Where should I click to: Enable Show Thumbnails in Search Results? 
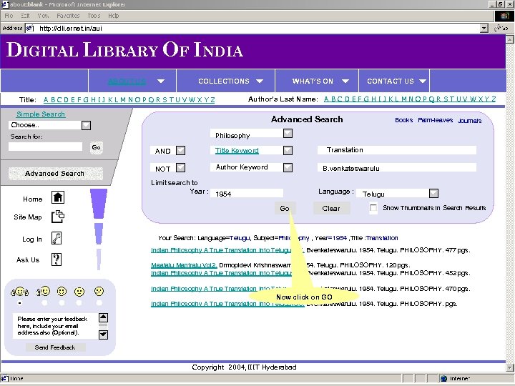(373, 208)
